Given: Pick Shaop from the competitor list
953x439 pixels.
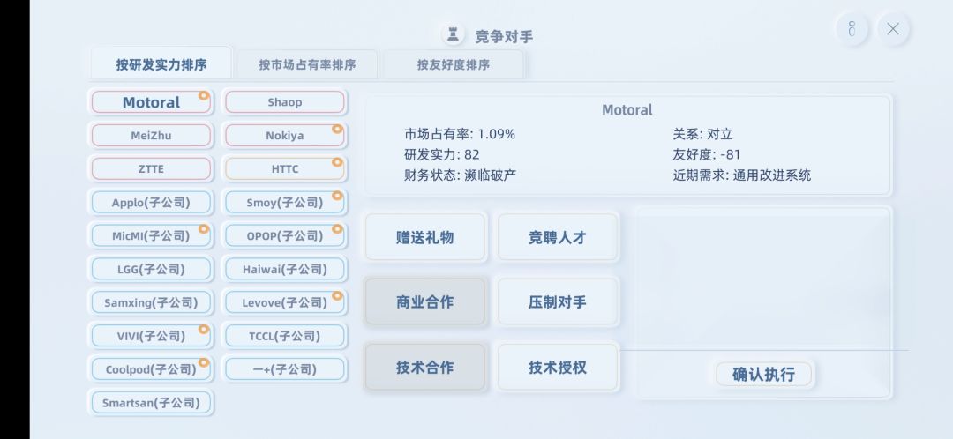Looking at the screenshot, I should pyautogui.click(x=285, y=102).
